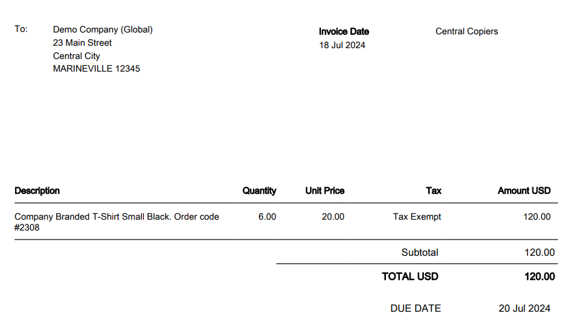The image size is (569, 334).
Task: Click the Tax column header
Action: (434, 191)
